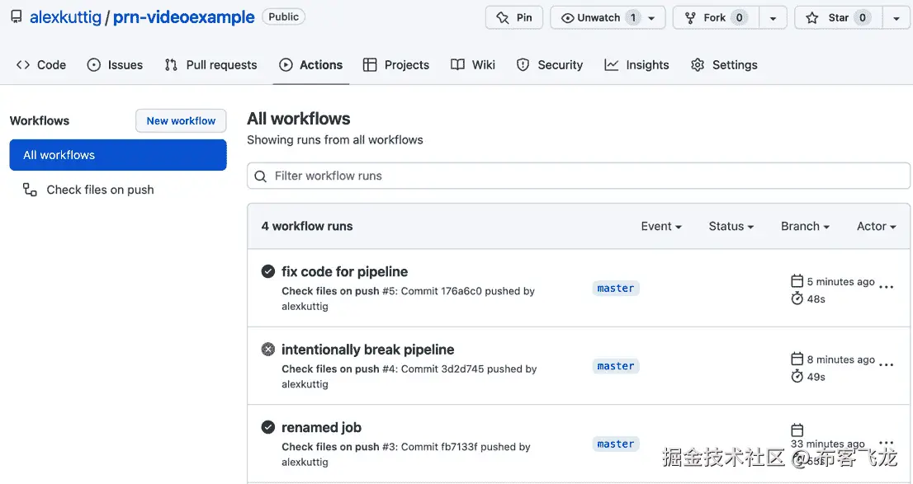Open the Event filter dropdown

click(x=661, y=226)
